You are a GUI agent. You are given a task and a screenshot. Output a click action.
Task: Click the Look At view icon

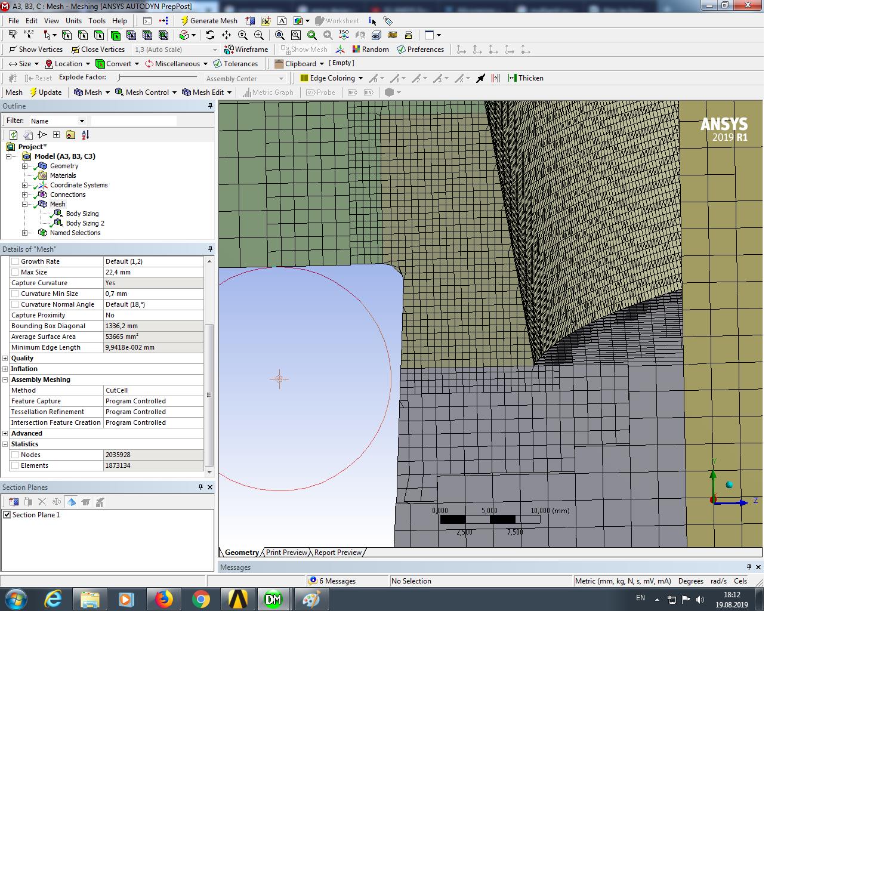(x=360, y=35)
